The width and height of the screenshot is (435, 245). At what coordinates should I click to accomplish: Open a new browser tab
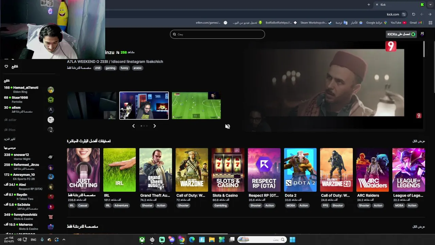369,5
